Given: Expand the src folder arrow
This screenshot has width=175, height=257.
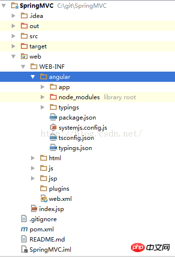Looking at the screenshot, I should pos(14,36).
